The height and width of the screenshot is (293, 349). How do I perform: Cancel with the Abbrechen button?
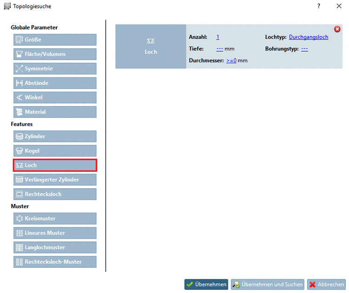[326, 285]
